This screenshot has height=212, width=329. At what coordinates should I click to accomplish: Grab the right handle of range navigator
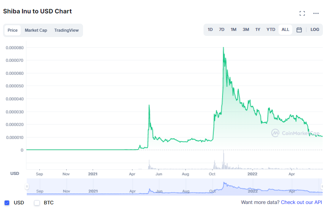point(322,186)
